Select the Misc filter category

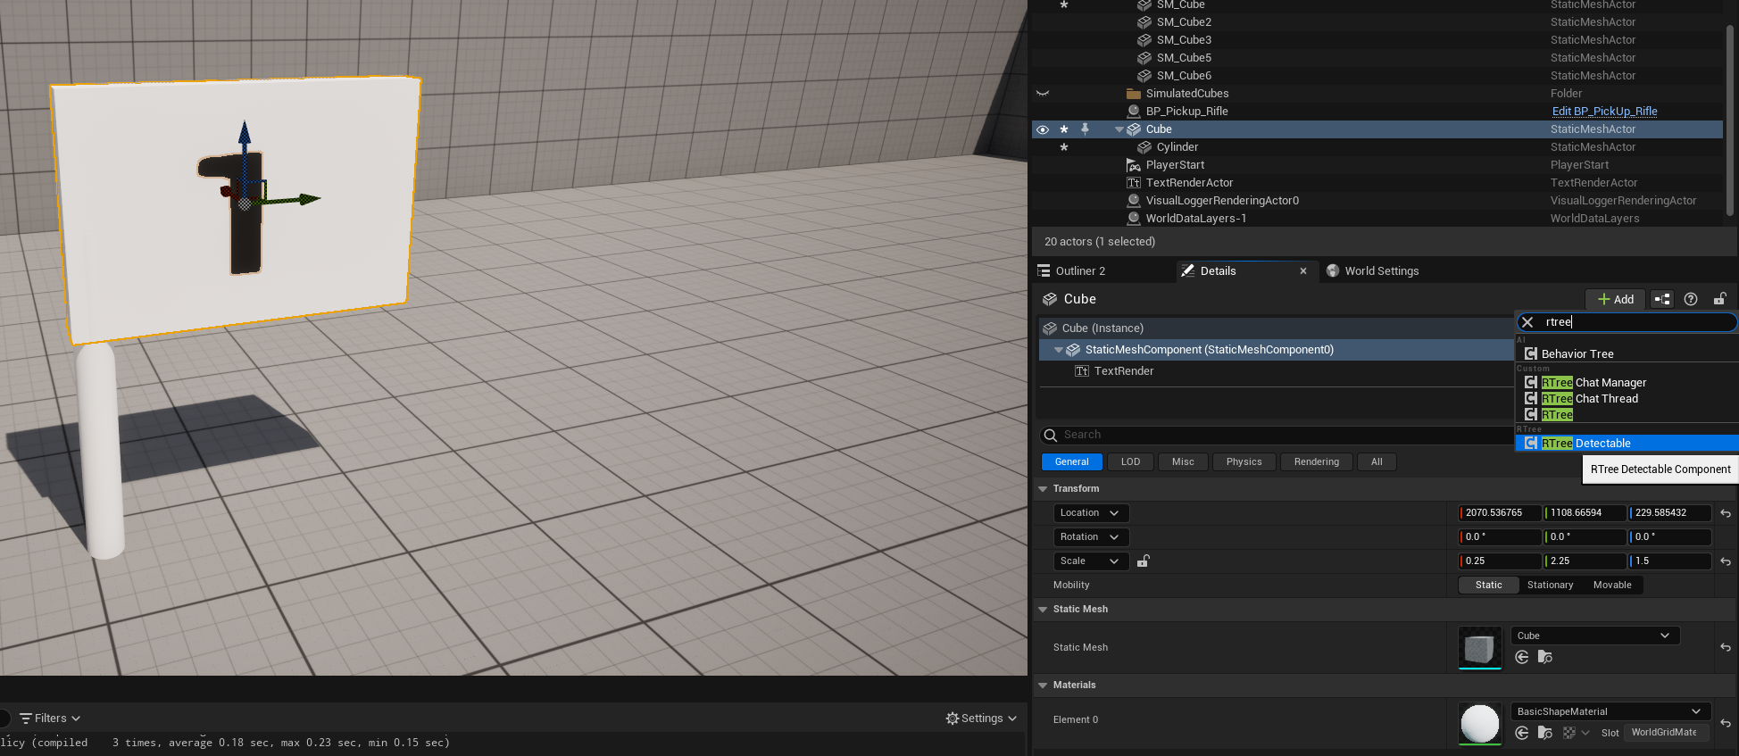[1183, 462]
